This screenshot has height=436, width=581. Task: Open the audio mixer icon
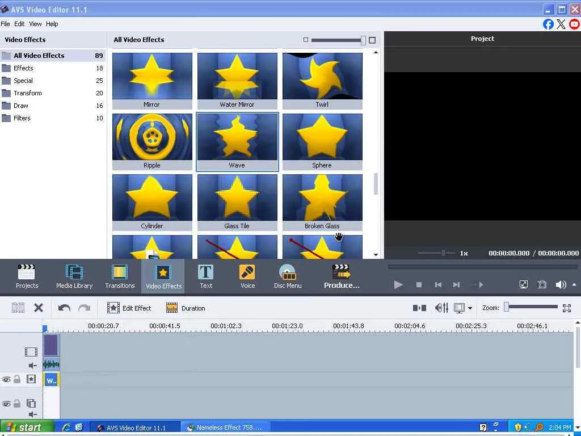441,308
